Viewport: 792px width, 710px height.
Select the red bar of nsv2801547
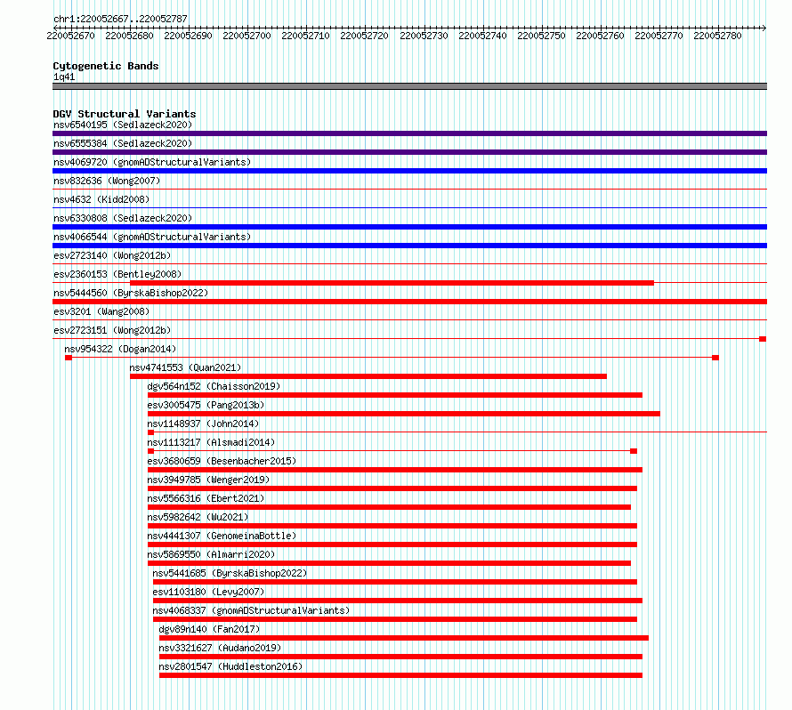coord(400,675)
